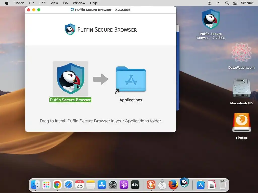258x193 pixels.
Task: Open Launchpad from the Dock
Action: pyautogui.click(x=46, y=185)
